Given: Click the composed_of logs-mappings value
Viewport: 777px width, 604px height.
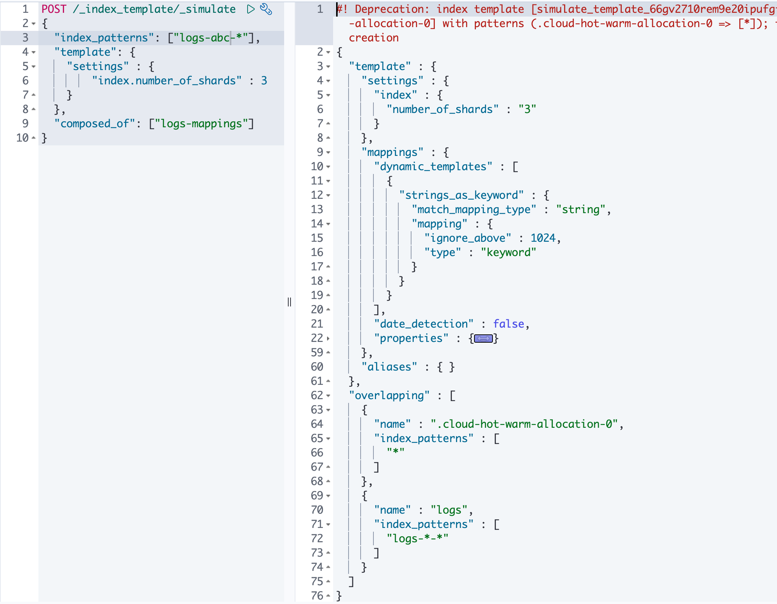Looking at the screenshot, I should pyautogui.click(x=201, y=124).
